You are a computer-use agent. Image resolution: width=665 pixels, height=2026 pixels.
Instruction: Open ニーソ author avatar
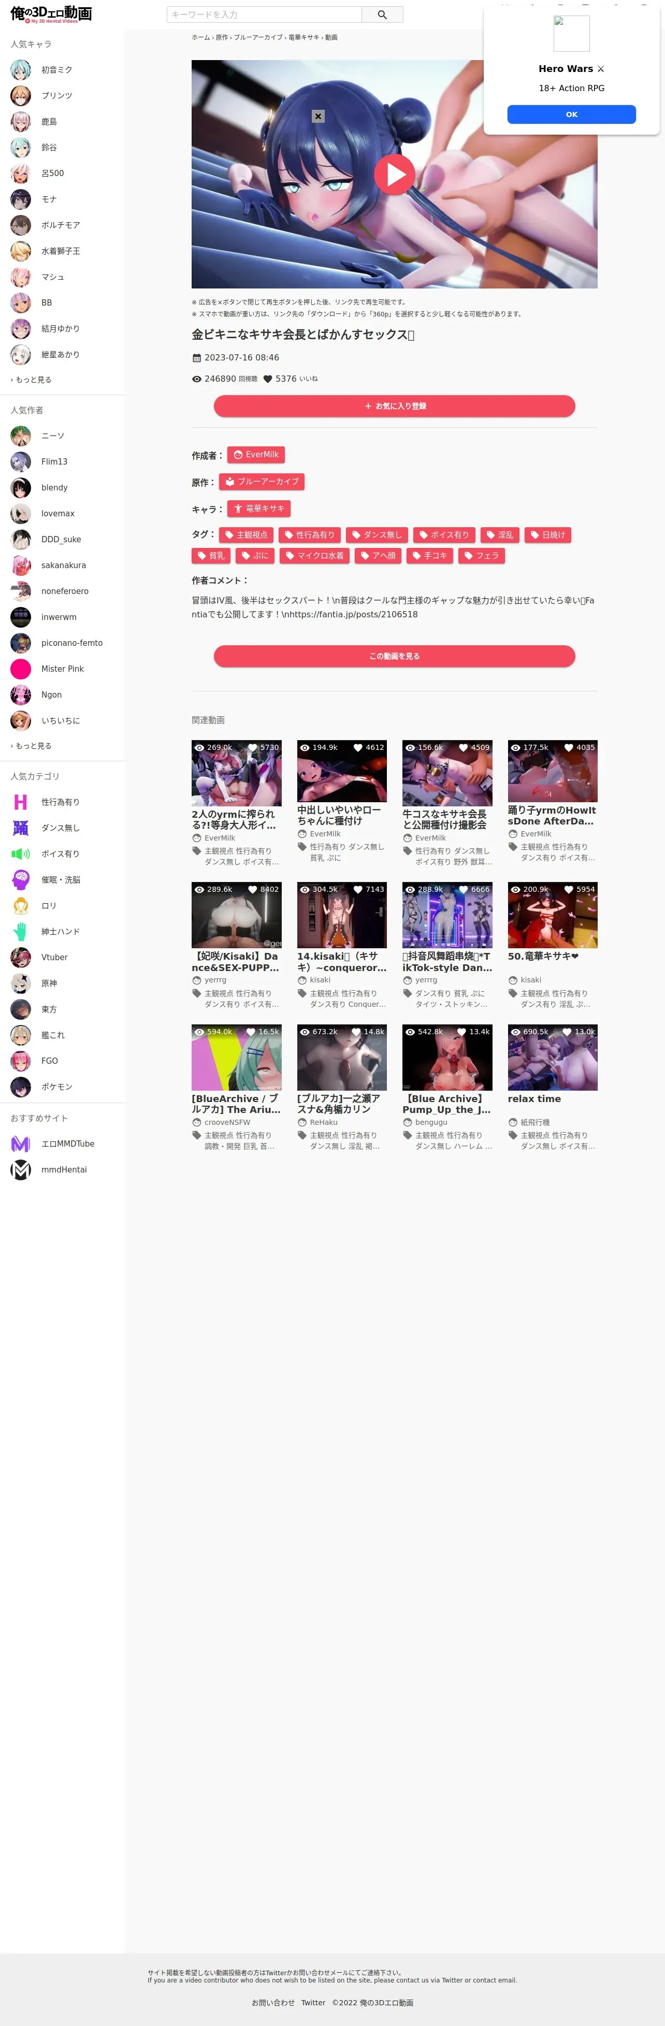(21, 436)
